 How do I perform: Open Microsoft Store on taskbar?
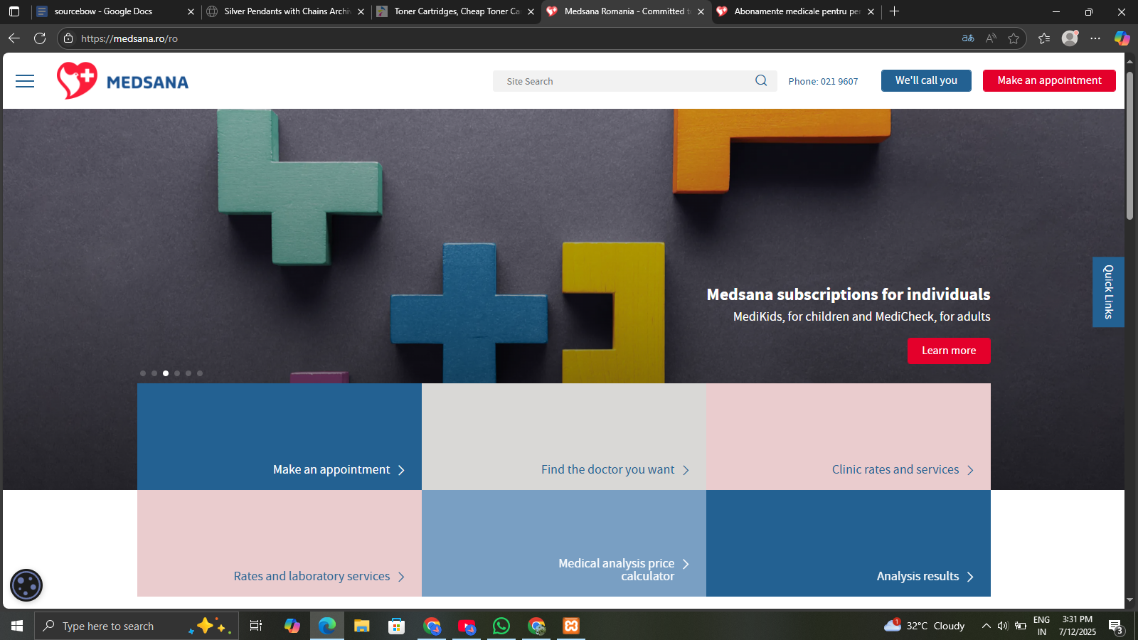pos(397,626)
